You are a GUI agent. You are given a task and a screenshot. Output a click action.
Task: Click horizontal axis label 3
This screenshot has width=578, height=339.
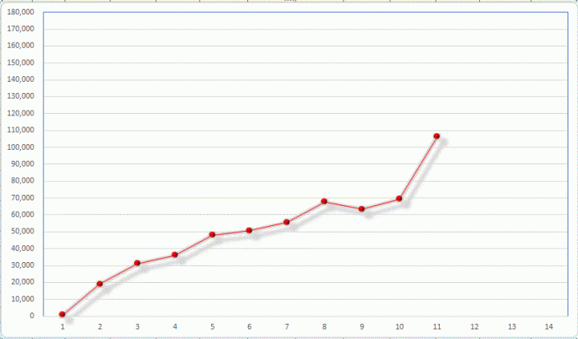click(137, 326)
